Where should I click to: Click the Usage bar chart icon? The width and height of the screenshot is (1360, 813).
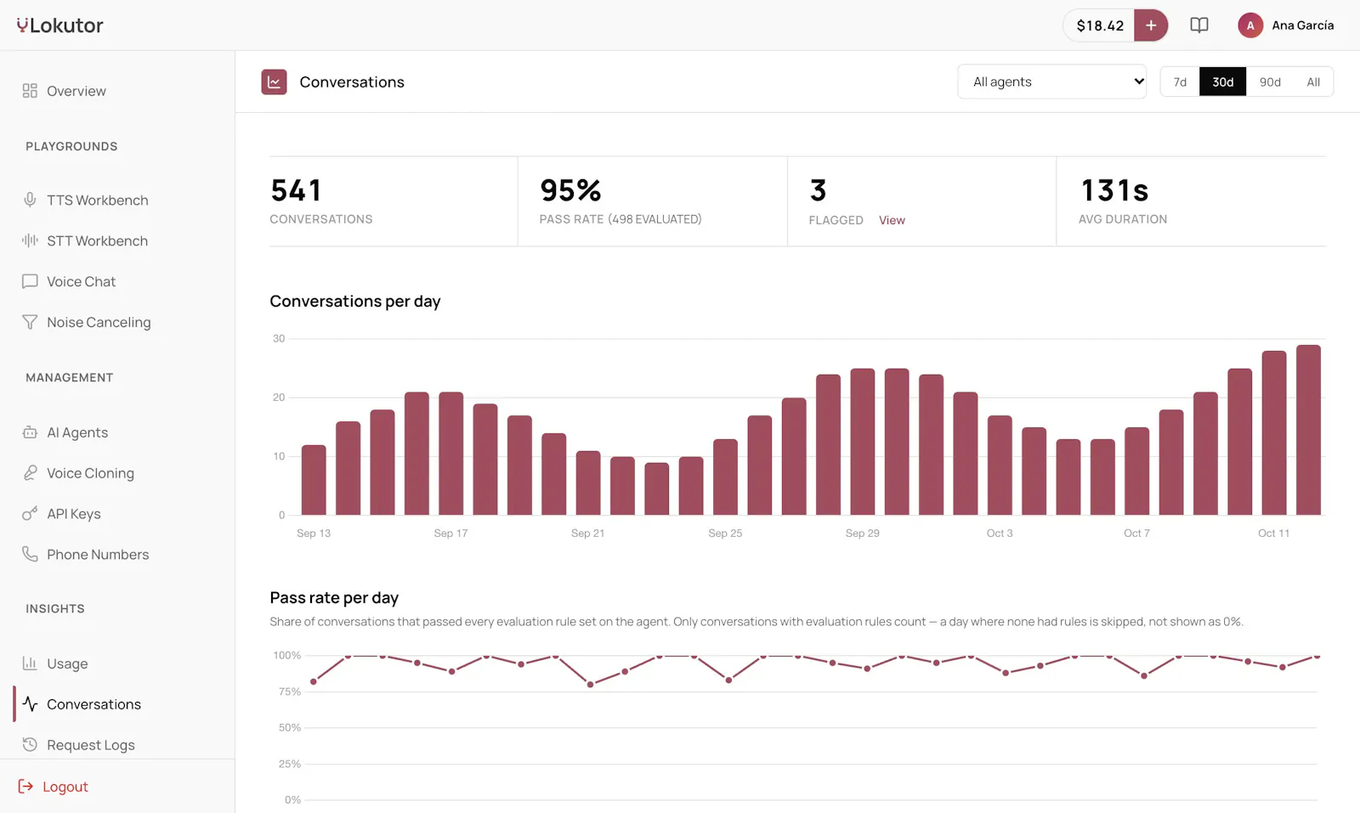[30, 663]
